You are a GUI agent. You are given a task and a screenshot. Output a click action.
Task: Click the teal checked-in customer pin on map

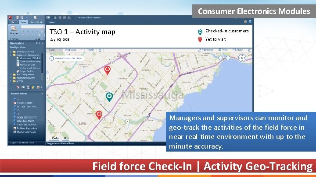109,97
